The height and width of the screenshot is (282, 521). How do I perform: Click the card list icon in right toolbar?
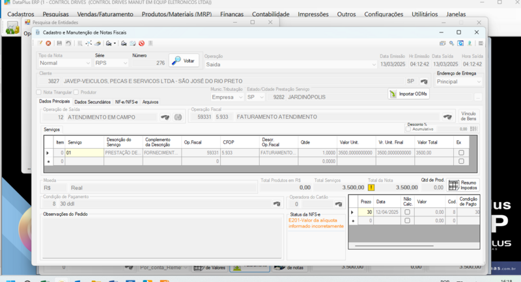click(442, 43)
